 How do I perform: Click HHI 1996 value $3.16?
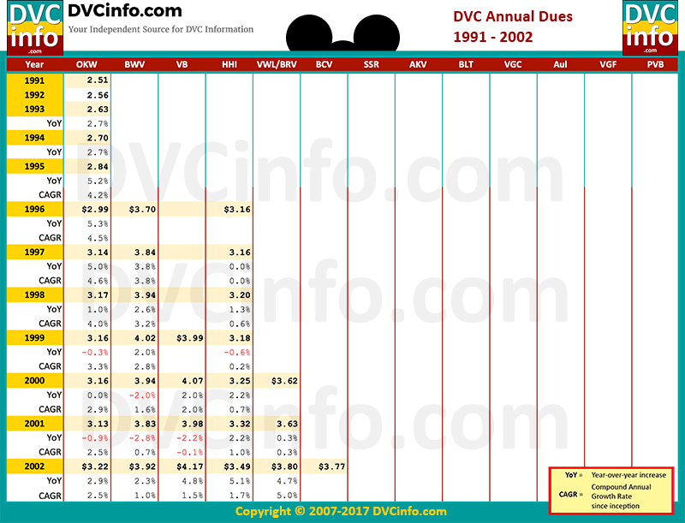[x=237, y=210]
